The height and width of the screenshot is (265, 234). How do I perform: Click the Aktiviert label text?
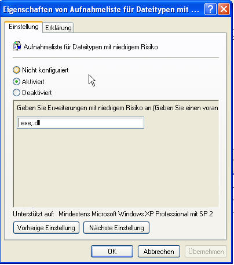[33, 82]
